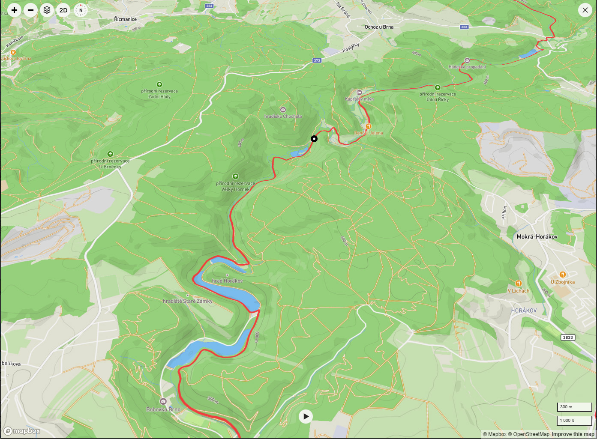Play the route animation
597x439 pixels.
[x=306, y=416]
